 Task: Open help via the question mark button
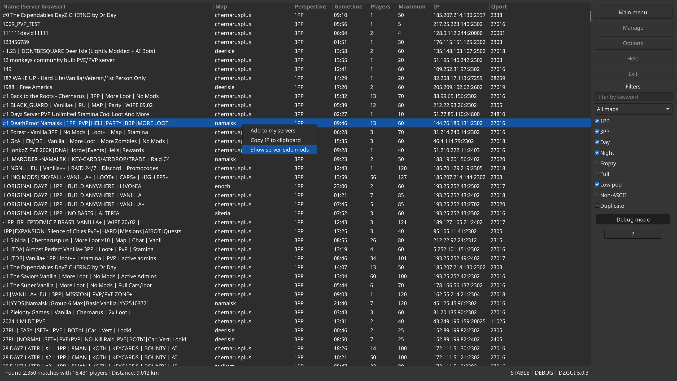[x=633, y=234]
